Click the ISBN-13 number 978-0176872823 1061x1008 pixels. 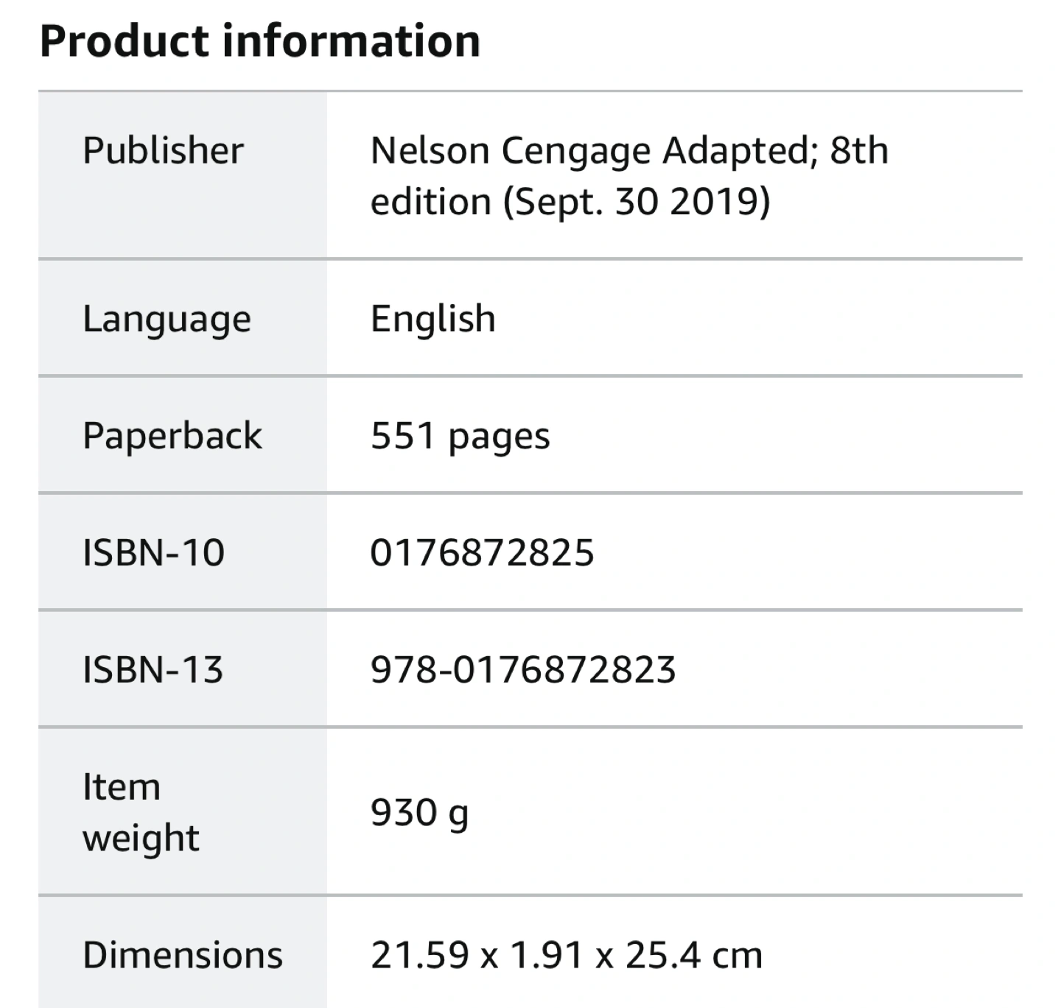tap(523, 670)
